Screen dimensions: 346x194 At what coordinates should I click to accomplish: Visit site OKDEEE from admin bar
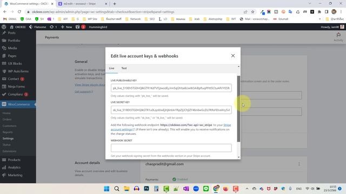[x=18, y=27]
